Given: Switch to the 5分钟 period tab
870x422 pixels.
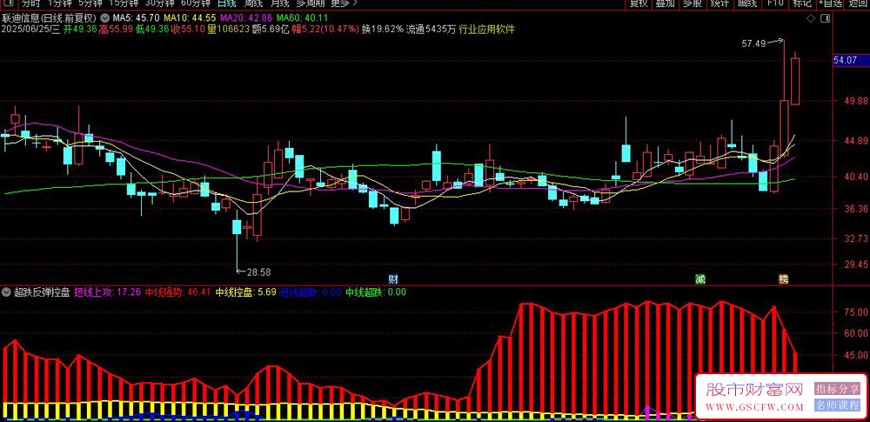Looking at the screenshot, I should [x=90, y=3].
